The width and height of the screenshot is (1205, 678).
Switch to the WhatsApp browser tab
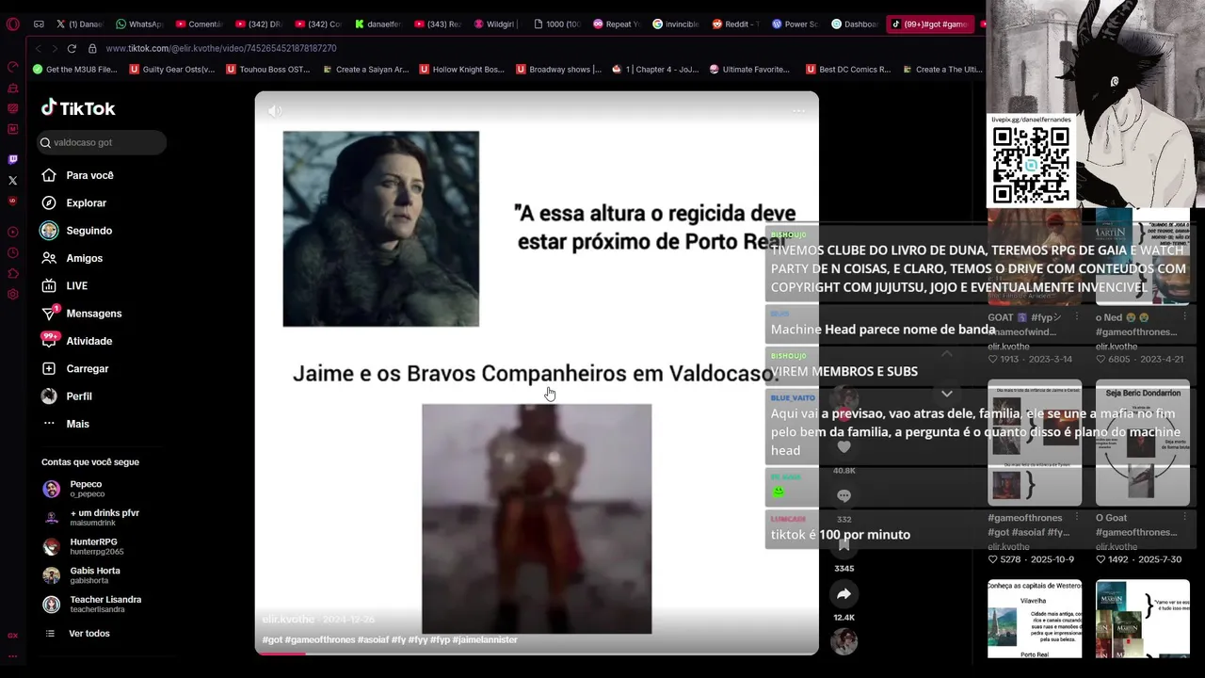139,24
